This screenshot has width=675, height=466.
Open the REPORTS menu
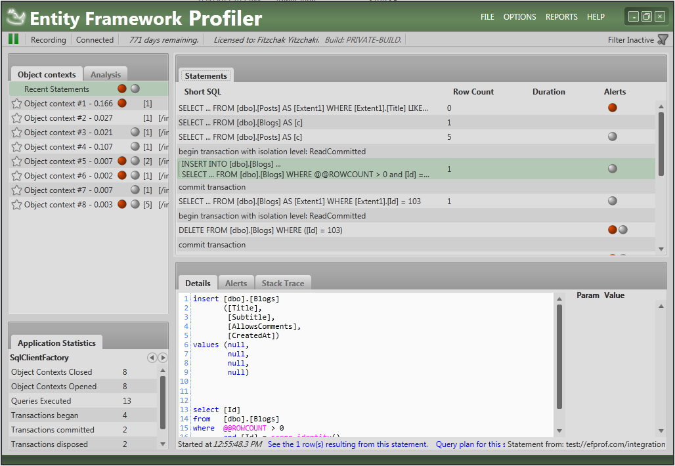click(x=561, y=17)
